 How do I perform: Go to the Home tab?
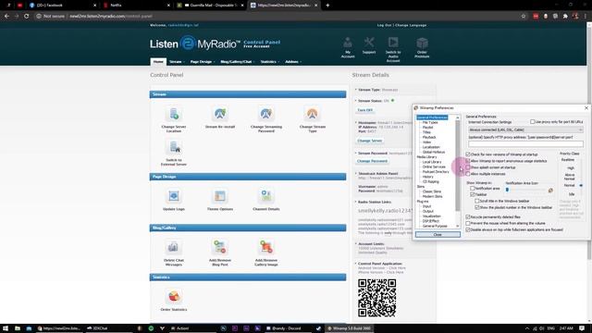[158, 62]
